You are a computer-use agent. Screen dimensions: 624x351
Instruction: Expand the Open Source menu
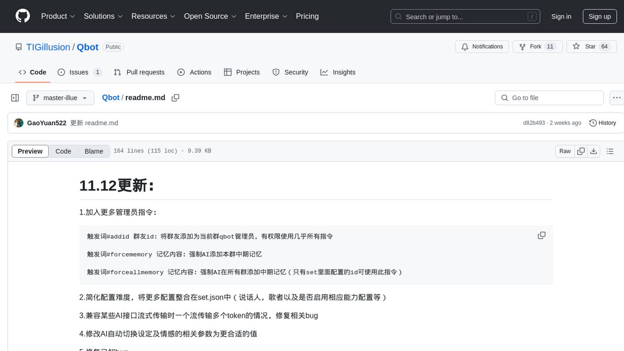coord(210,16)
